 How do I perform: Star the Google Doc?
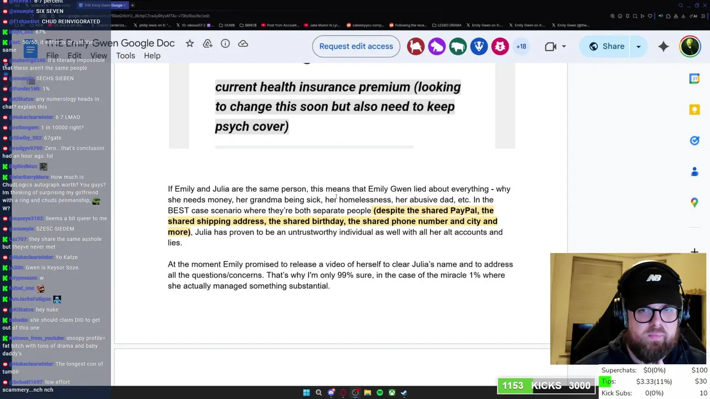click(x=190, y=43)
